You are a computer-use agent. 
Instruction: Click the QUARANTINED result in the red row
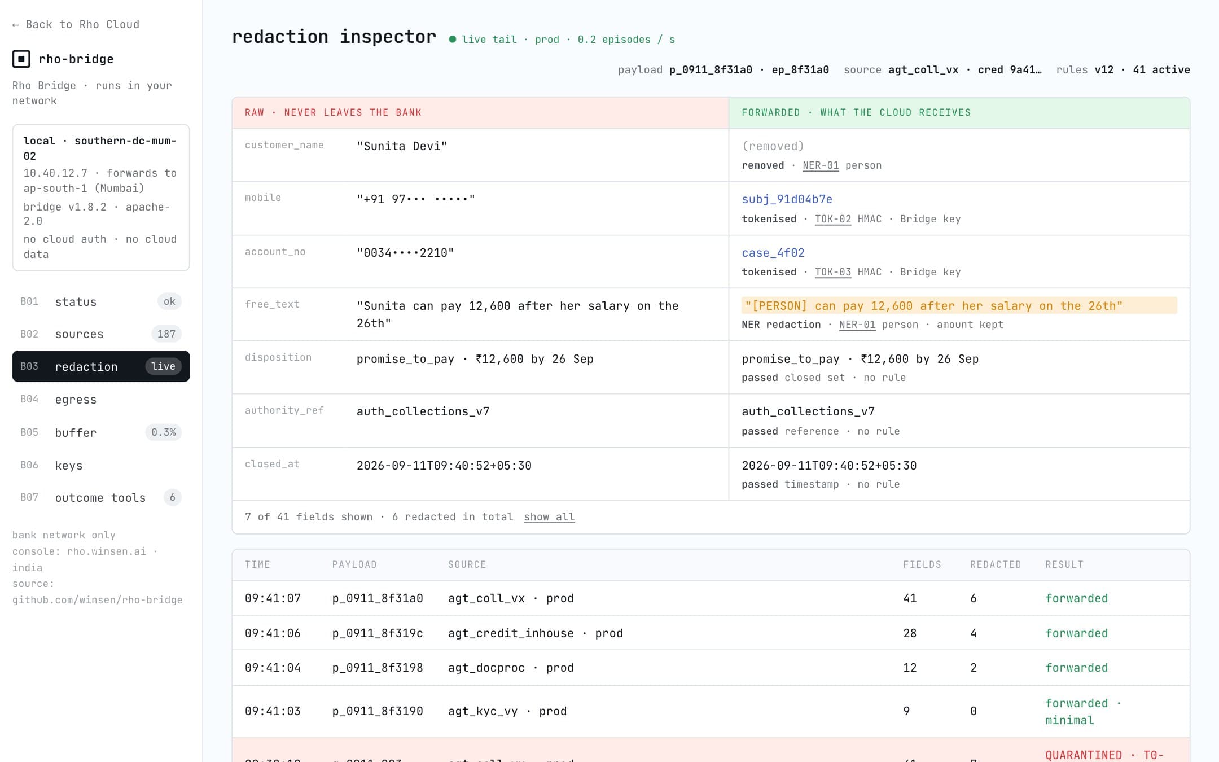(x=1104, y=755)
